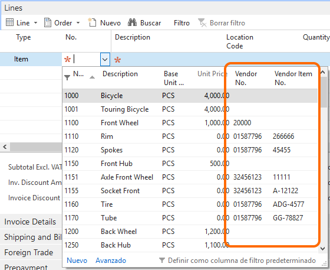
Task: Click the Order document icon
Action: pos(48,22)
